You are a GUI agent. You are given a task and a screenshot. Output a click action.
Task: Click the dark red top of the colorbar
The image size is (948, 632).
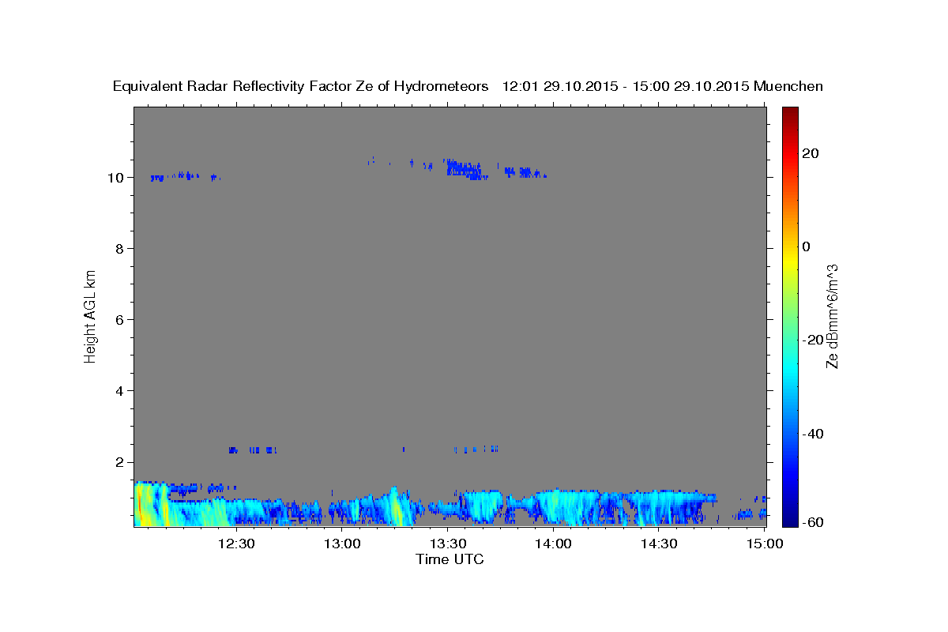788,113
